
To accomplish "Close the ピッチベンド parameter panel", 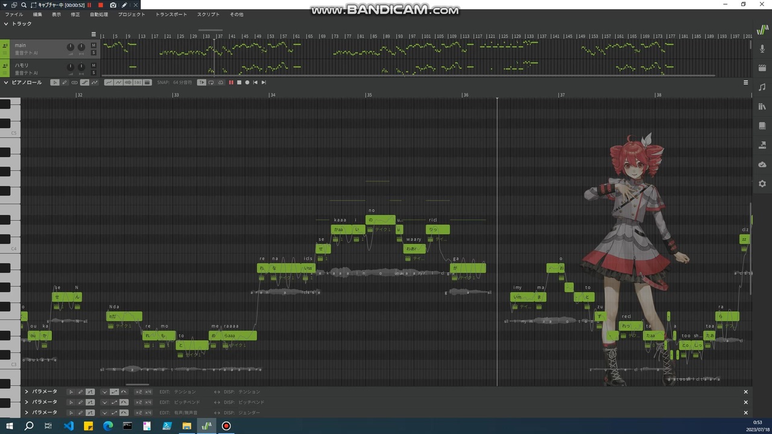I will [745, 402].
